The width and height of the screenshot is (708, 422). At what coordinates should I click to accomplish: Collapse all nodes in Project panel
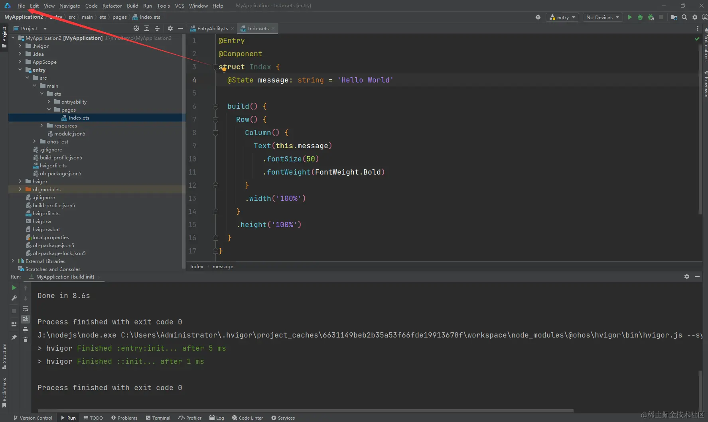[157, 28]
